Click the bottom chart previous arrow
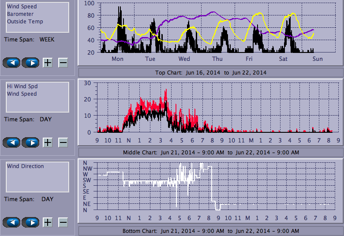Viewport: 344px width, 236px height. click(x=11, y=222)
